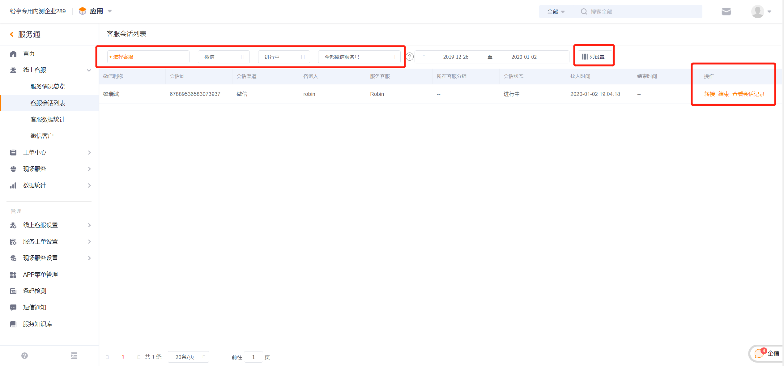The image size is (784, 366).
Task: Expand the 线上客服设置 chevron
Action: [89, 225]
